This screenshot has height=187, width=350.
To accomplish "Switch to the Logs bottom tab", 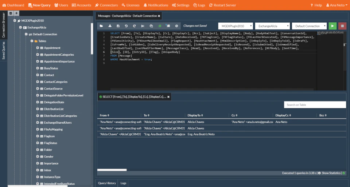I will [123, 183].
